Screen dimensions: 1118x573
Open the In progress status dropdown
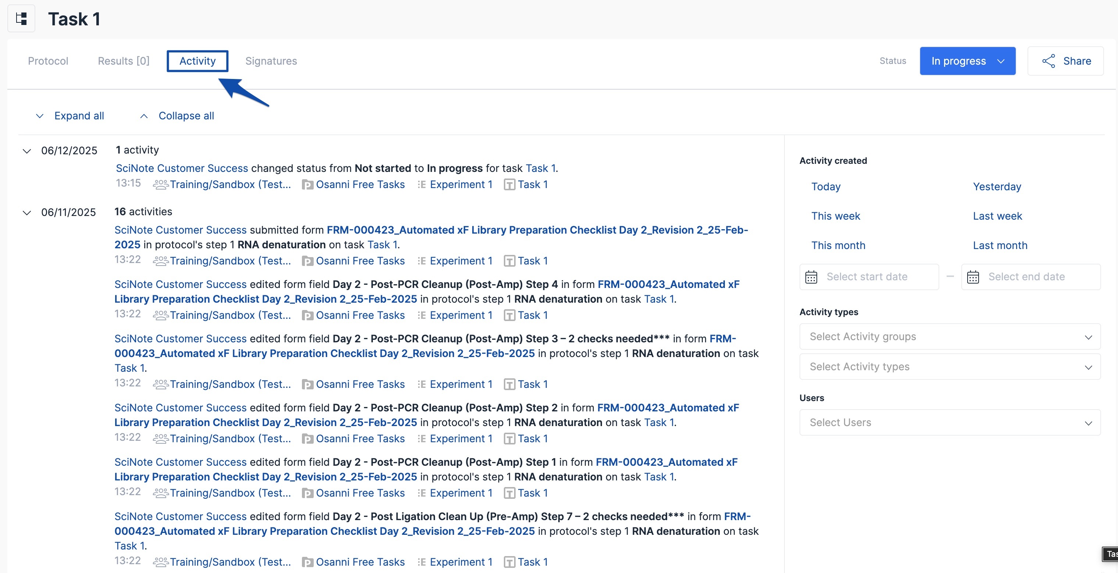click(x=967, y=61)
